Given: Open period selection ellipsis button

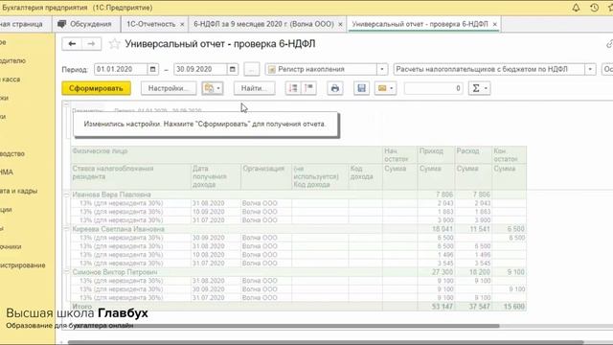Looking at the screenshot, I should pos(252,69).
